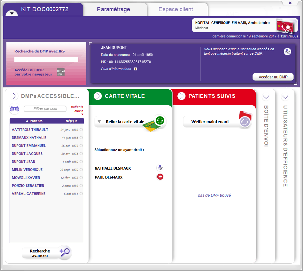Select radio button for DUPONT JACQUES

(81, 154)
